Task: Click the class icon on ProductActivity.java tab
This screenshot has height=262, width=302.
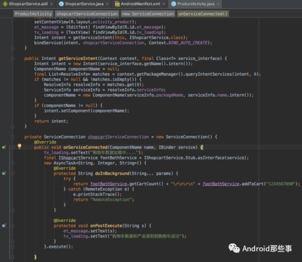Action: pyautogui.click(x=174, y=4)
